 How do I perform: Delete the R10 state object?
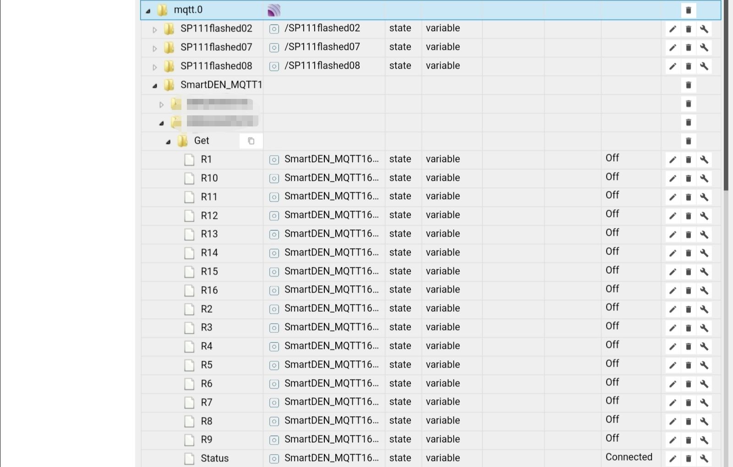[688, 178]
